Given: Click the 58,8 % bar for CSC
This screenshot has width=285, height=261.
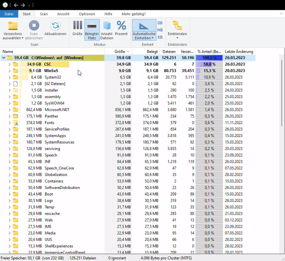Looking at the screenshot, I should click(x=209, y=64).
